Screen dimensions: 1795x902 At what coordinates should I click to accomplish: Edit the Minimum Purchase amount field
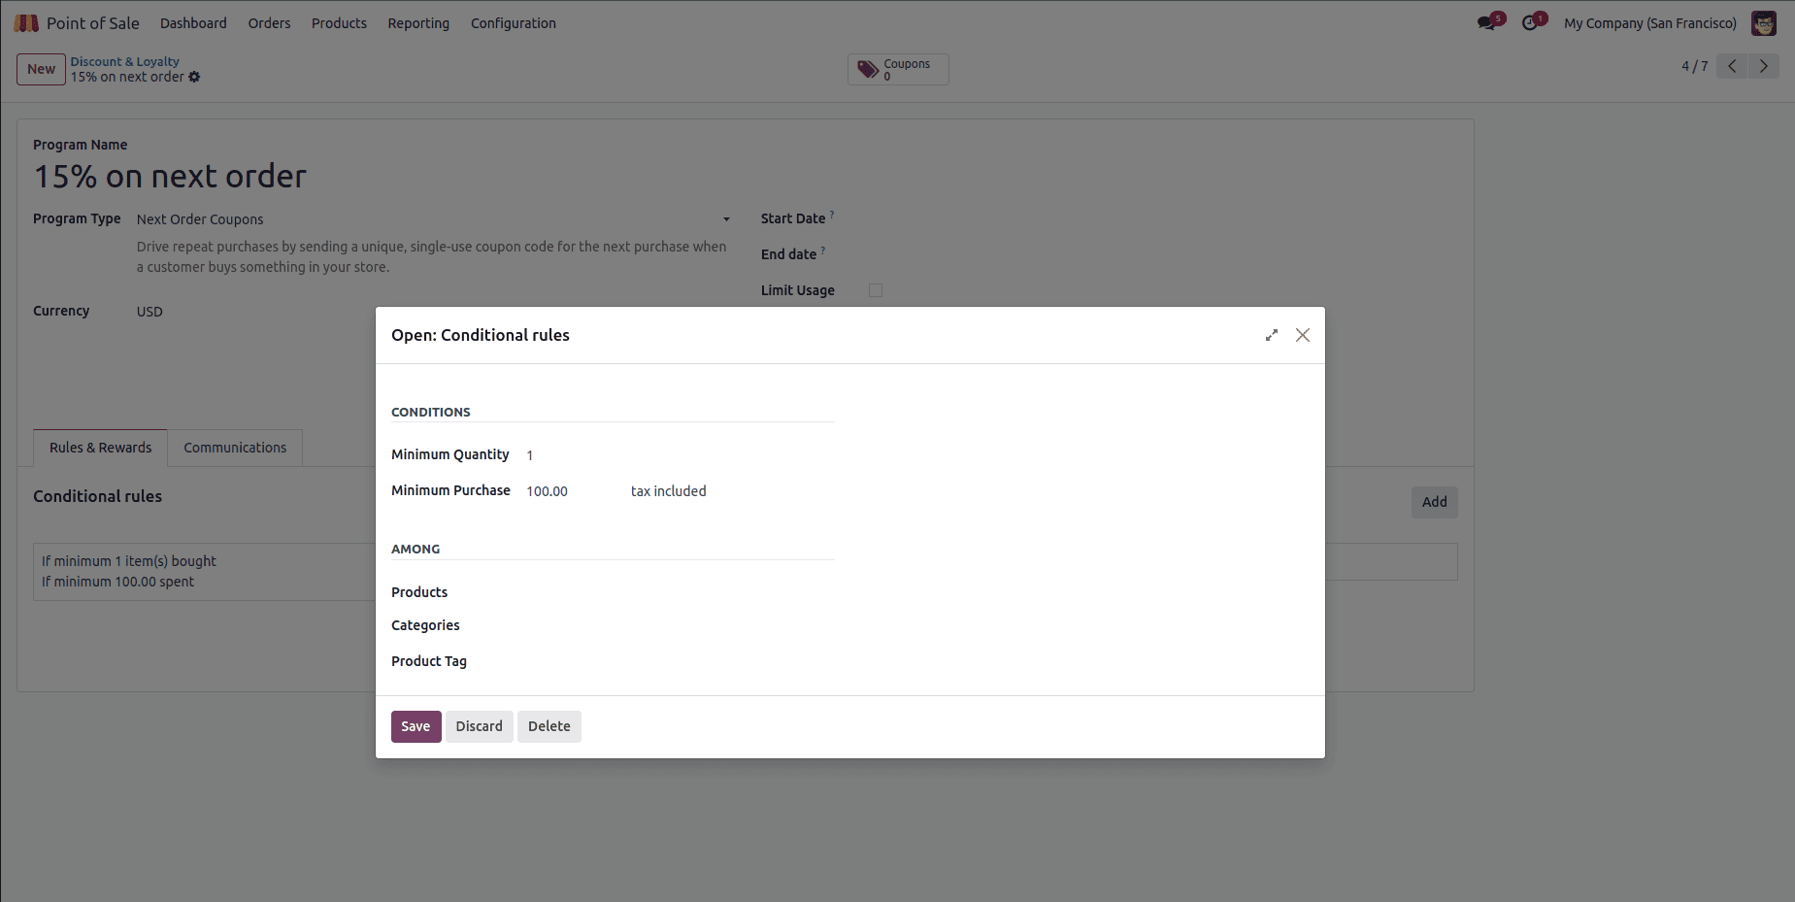[573, 491]
